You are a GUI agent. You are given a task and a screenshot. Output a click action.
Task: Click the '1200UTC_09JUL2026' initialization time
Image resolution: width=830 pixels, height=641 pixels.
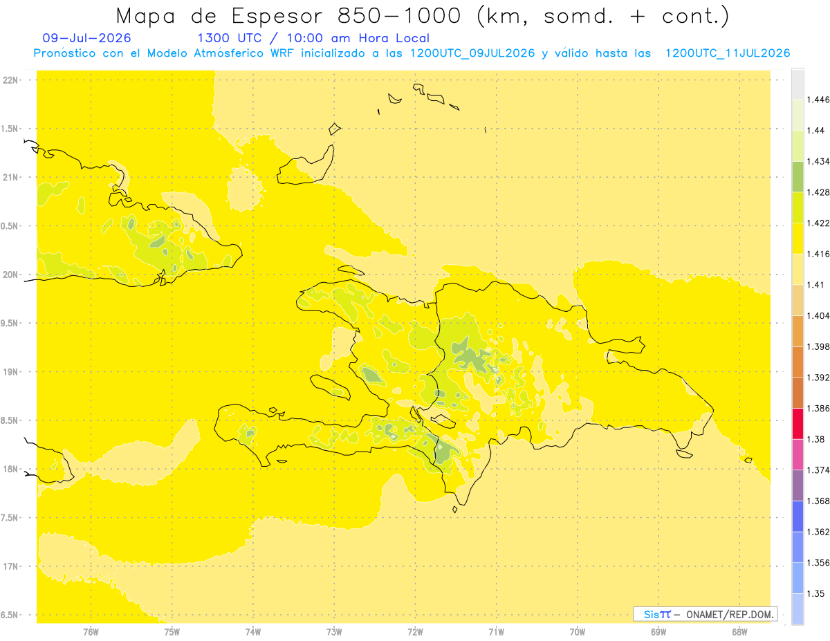pos(472,53)
